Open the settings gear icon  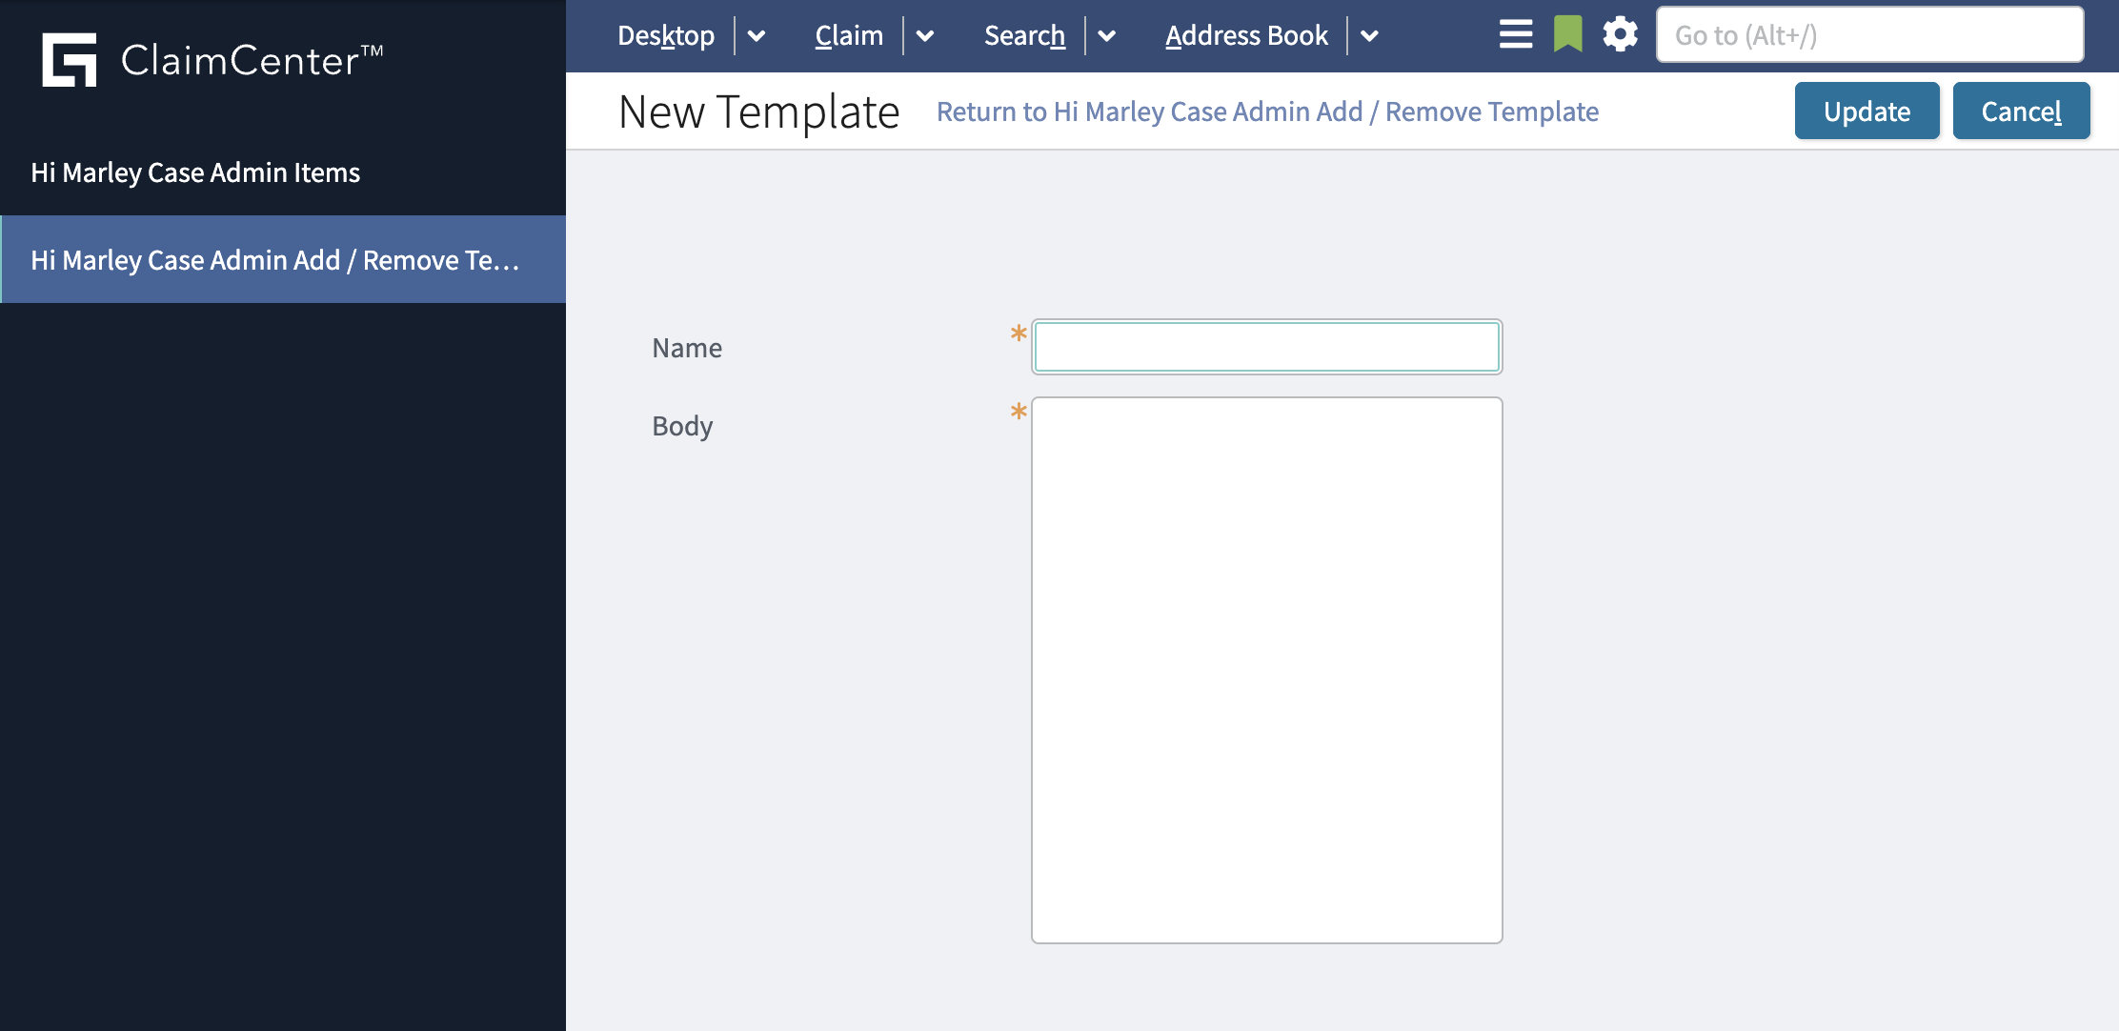pos(1620,34)
